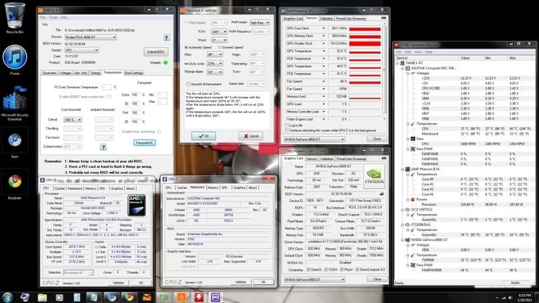This screenshot has height=303, width=539.
Task: Open the TCrit dropdown in Fanspeed IC settings
Action: pos(218,32)
